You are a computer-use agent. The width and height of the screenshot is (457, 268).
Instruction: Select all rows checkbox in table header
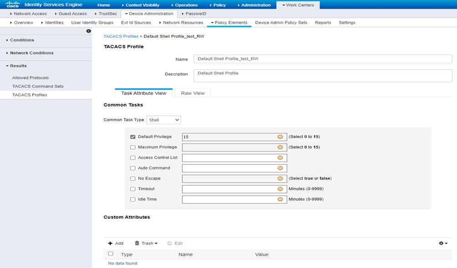(x=111, y=254)
